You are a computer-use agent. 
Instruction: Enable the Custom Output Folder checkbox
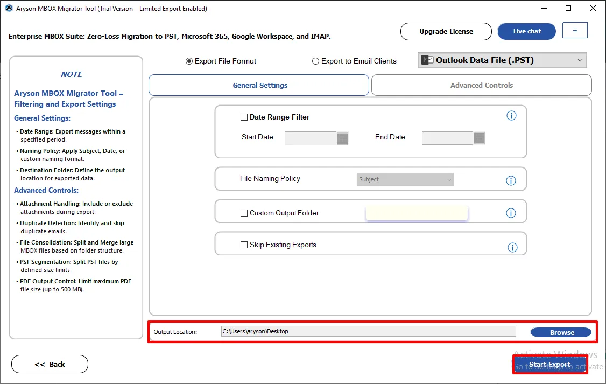click(244, 213)
